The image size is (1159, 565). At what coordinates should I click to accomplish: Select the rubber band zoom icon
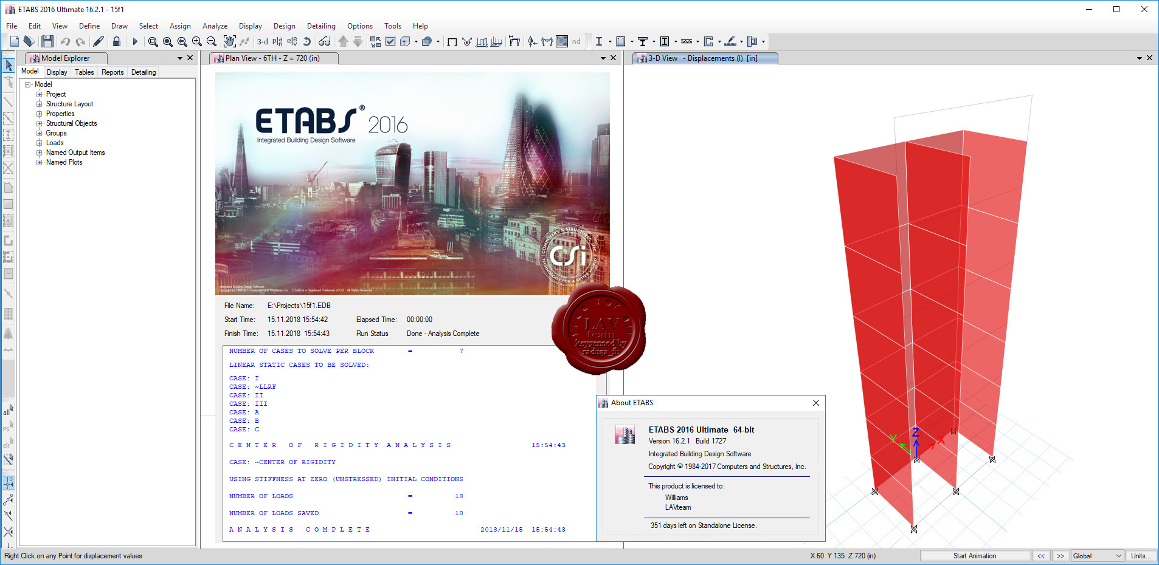[x=153, y=41]
